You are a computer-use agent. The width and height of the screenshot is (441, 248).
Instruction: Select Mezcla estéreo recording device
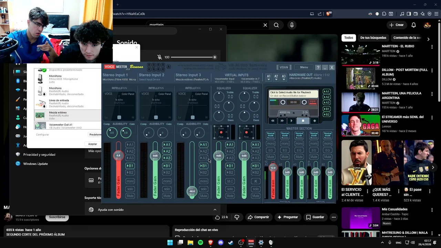[68, 115]
